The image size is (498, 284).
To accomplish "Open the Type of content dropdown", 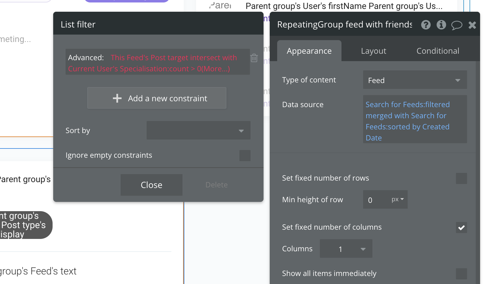I will tap(415, 80).
